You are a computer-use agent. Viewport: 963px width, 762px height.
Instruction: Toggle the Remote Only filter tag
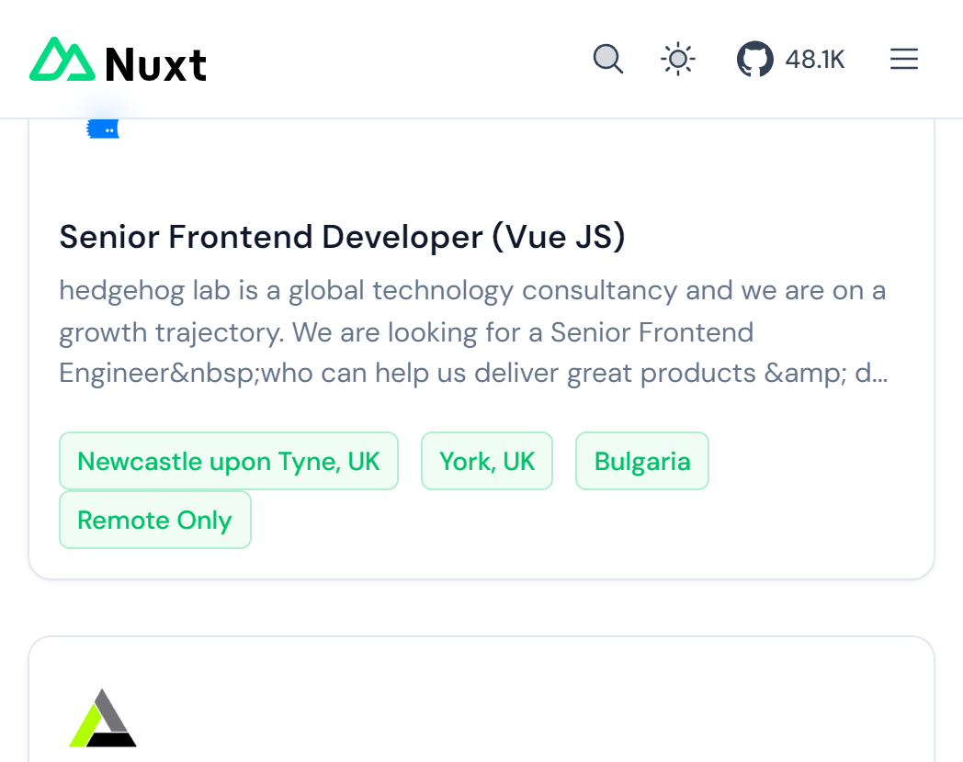pos(154,520)
